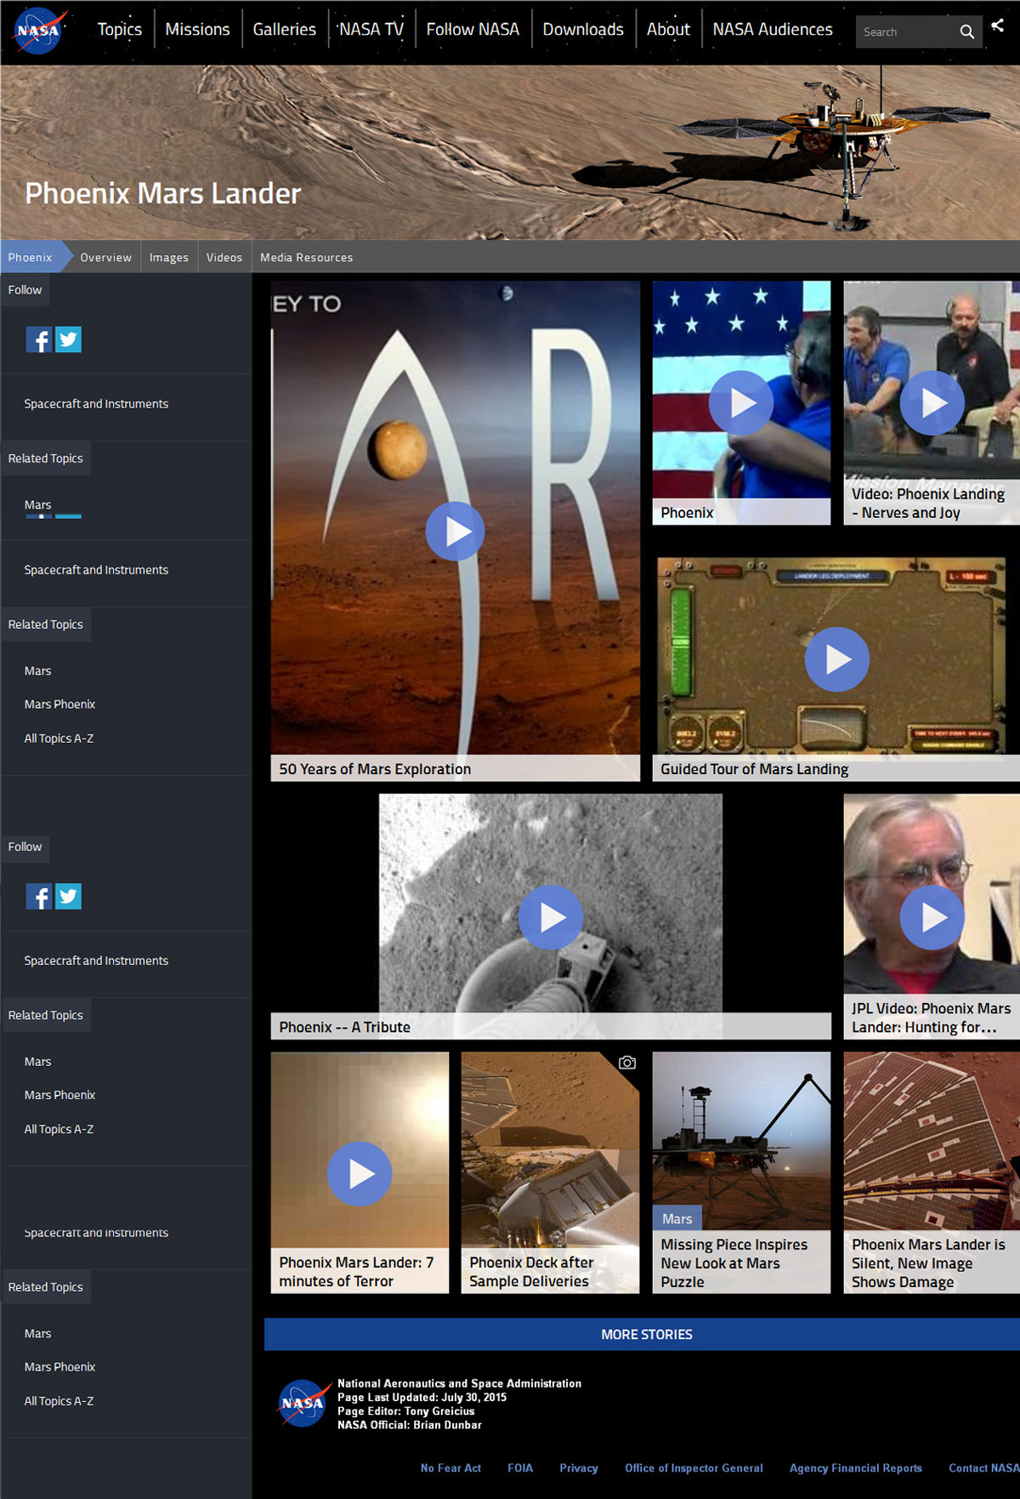
Task: Play the Phoenix video with the flag
Action: [741, 403]
